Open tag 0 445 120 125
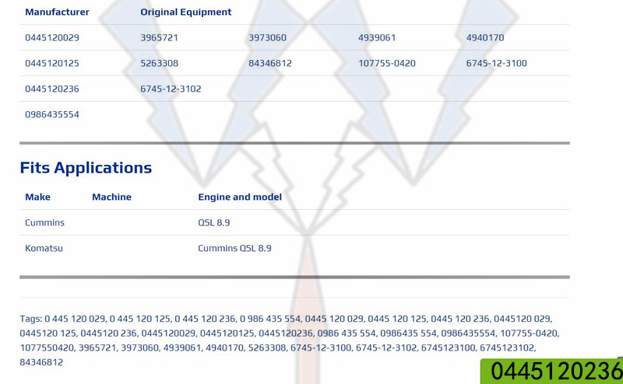The image size is (623, 384). [140, 319]
